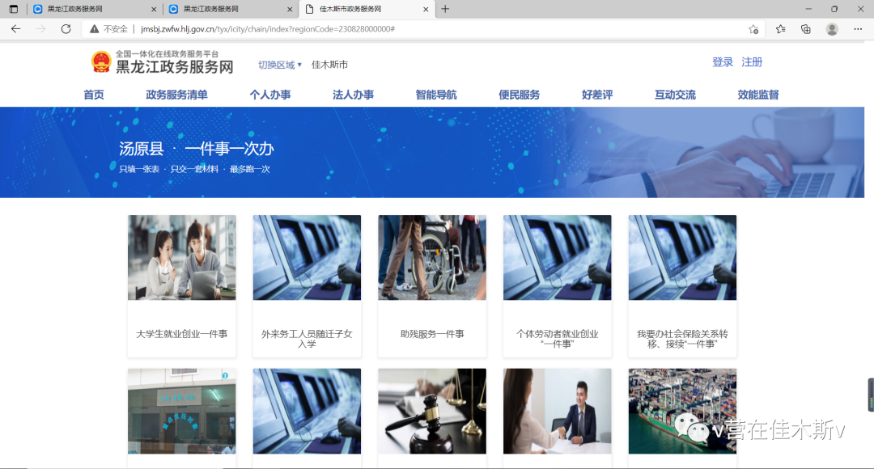Click the 注册 register link

(x=752, y=62)
